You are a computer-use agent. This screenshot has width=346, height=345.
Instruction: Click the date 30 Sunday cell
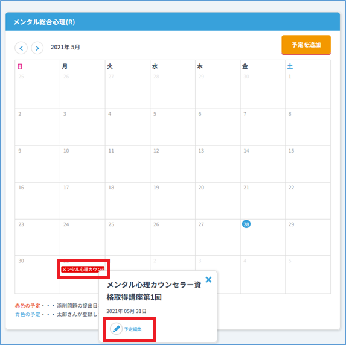click(x=37, y=274)
